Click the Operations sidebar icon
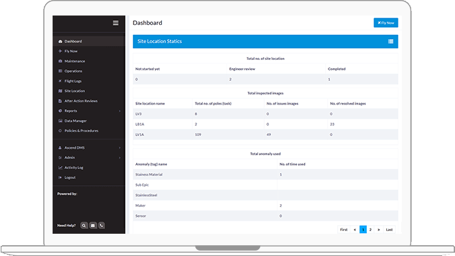 60,71
